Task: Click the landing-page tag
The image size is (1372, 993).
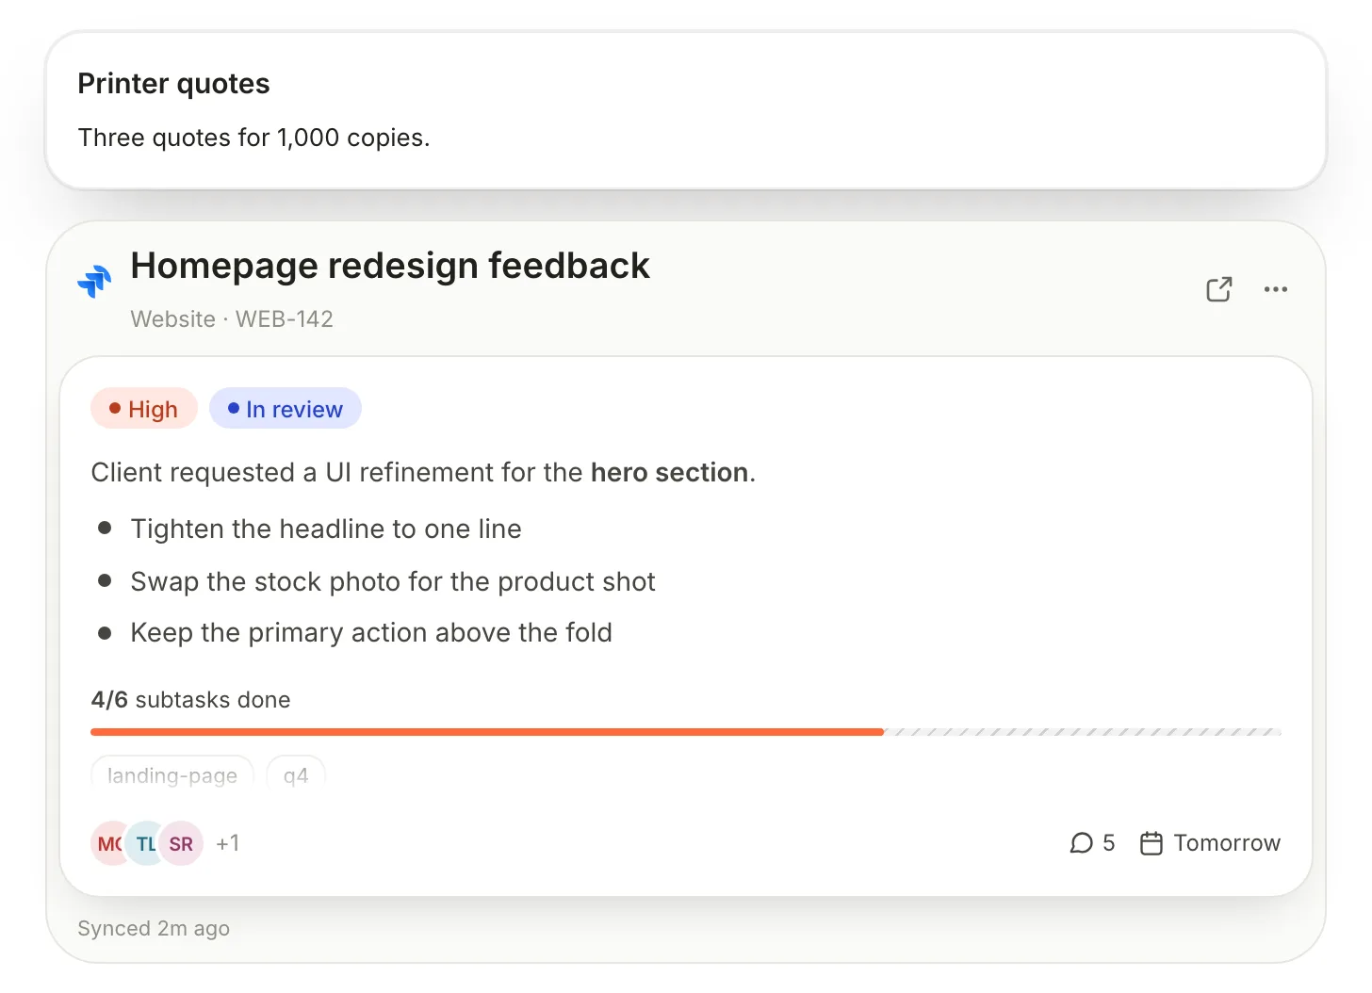Action: 172,774
